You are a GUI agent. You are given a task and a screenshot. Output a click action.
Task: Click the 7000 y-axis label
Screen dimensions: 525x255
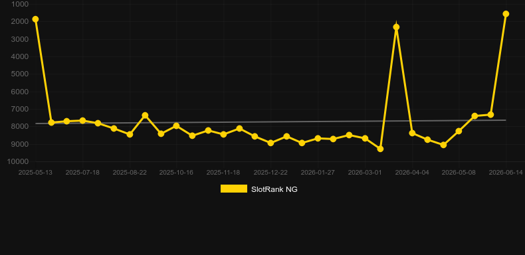coord(20,109)
